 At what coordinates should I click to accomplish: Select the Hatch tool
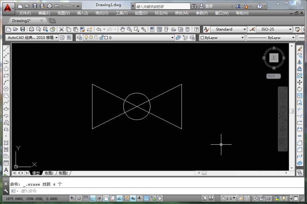click(x=6, y=143)
